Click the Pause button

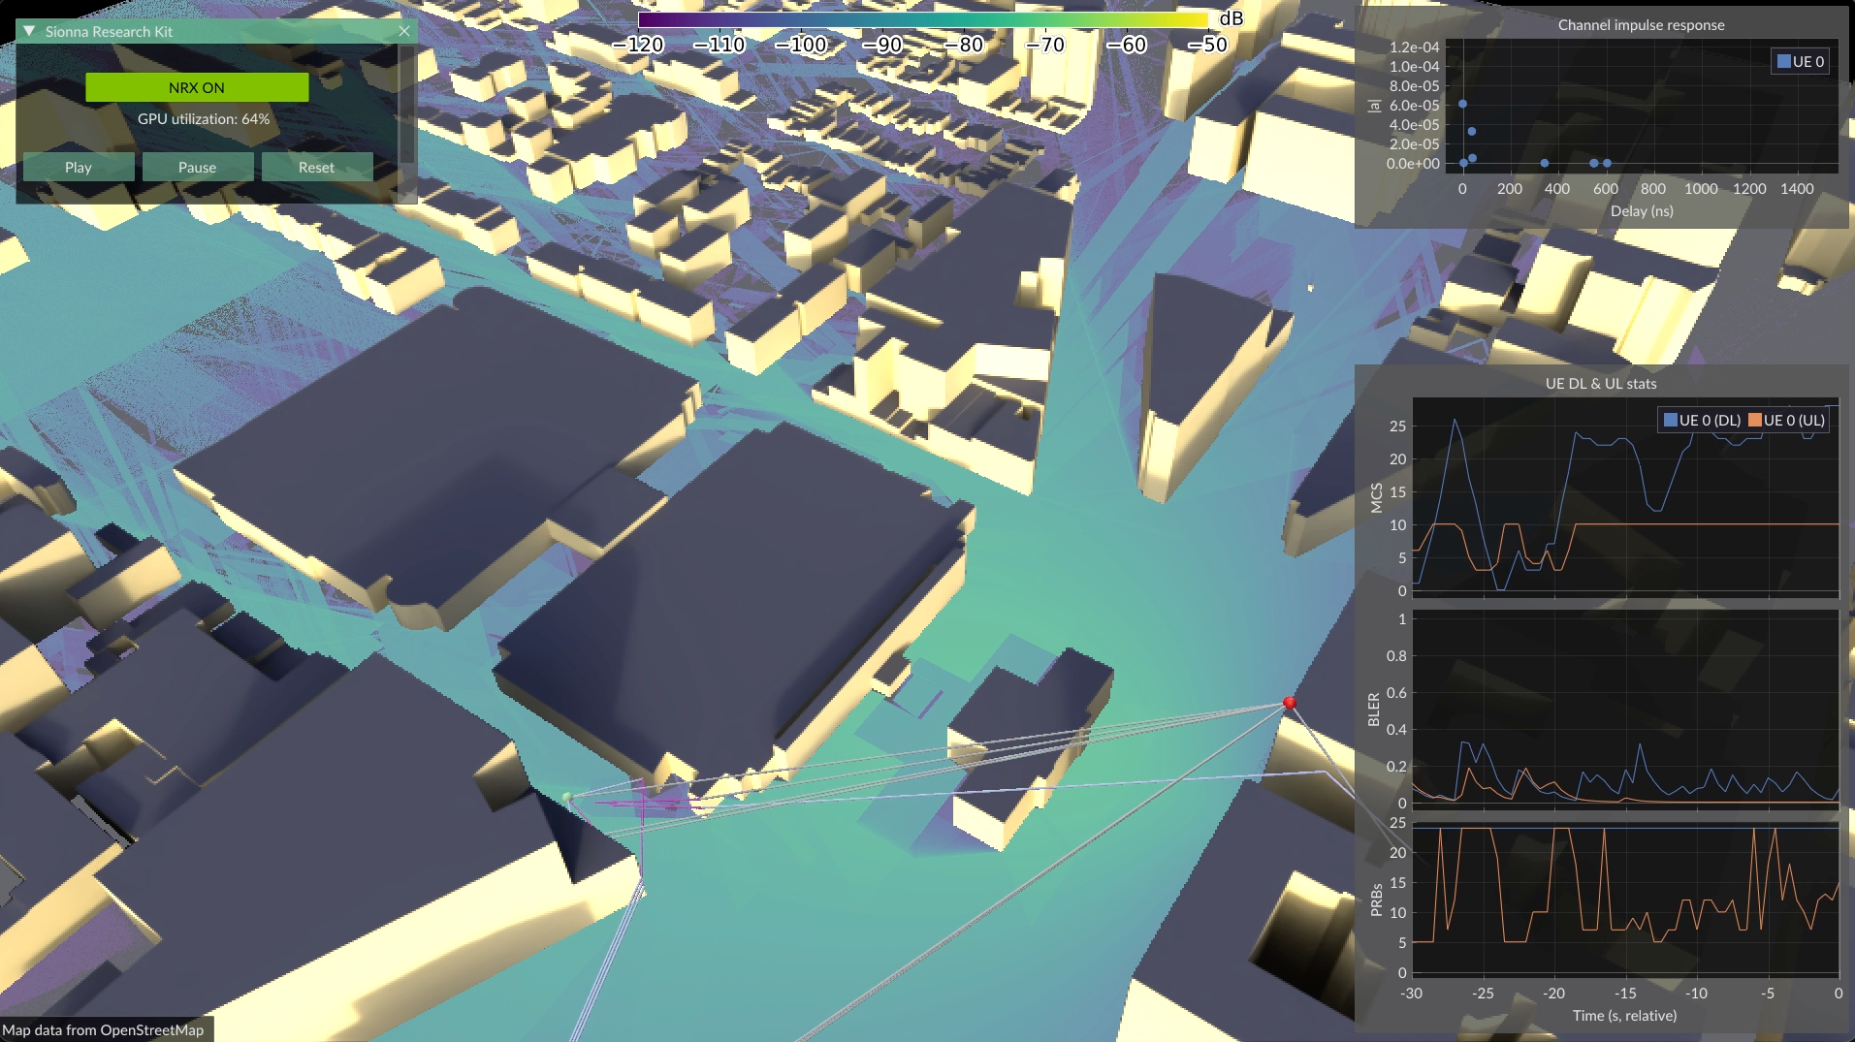(x=198, y=167)
